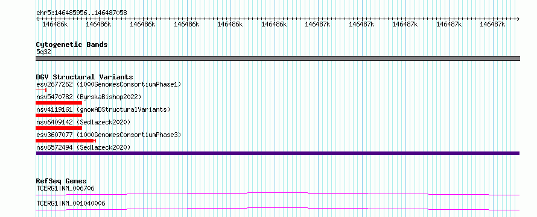Open TCERG1|NM_006706 gene label

pyautogui.click(x=65, y=188)
